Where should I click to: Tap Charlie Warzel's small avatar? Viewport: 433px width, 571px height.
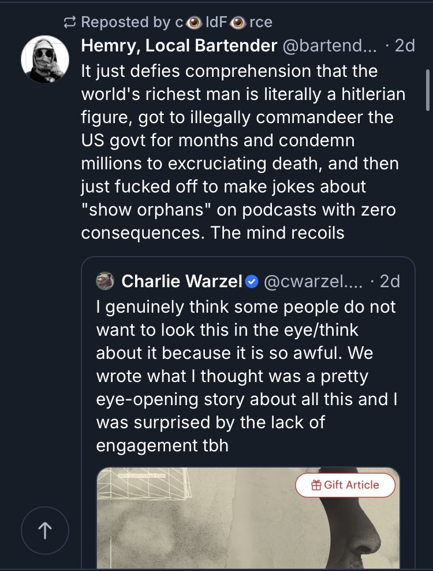105,281
